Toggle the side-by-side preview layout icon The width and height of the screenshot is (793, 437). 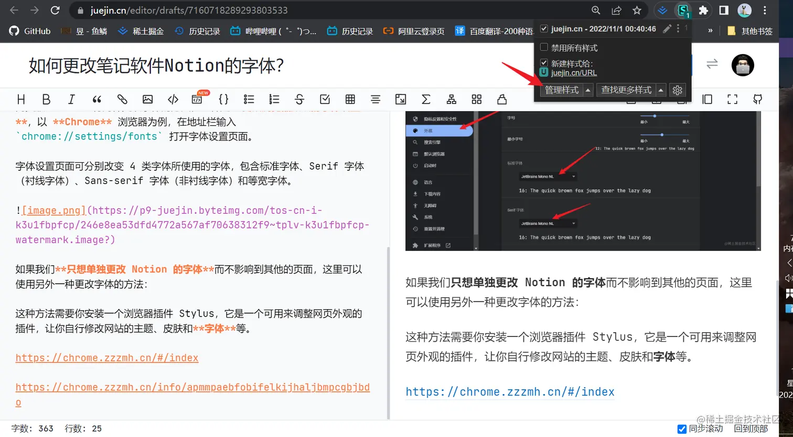click(707, 99)
